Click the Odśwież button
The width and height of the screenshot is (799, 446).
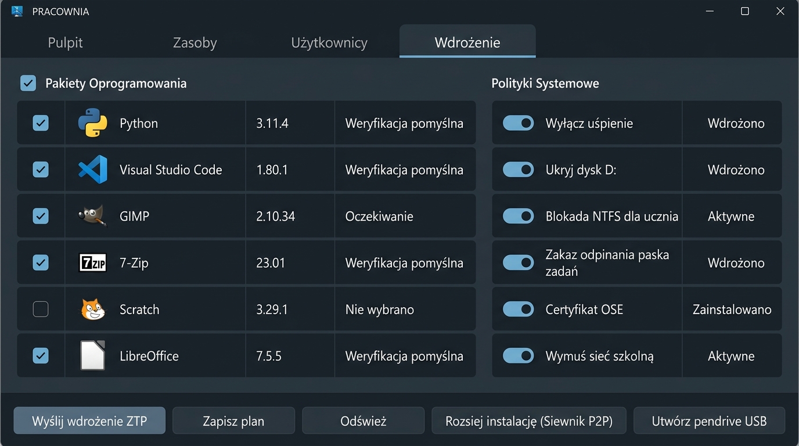tap(363, 421)
